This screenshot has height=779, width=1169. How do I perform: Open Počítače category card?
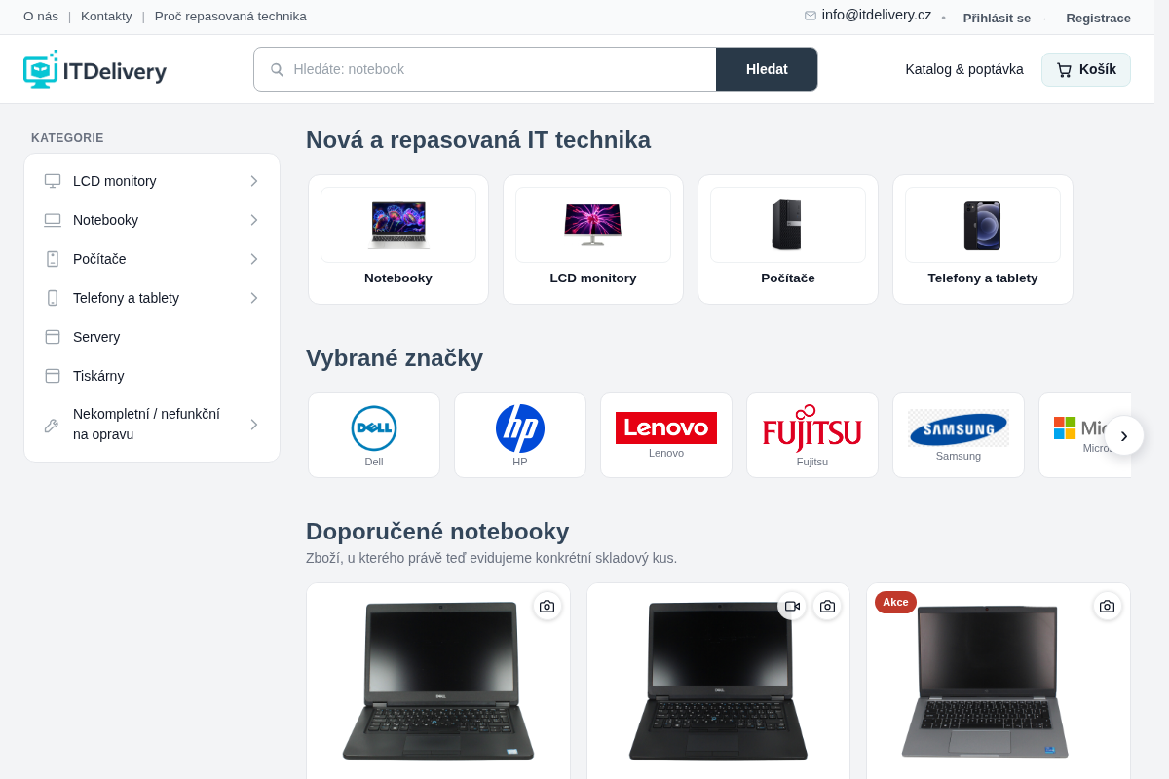coord(788,240)
